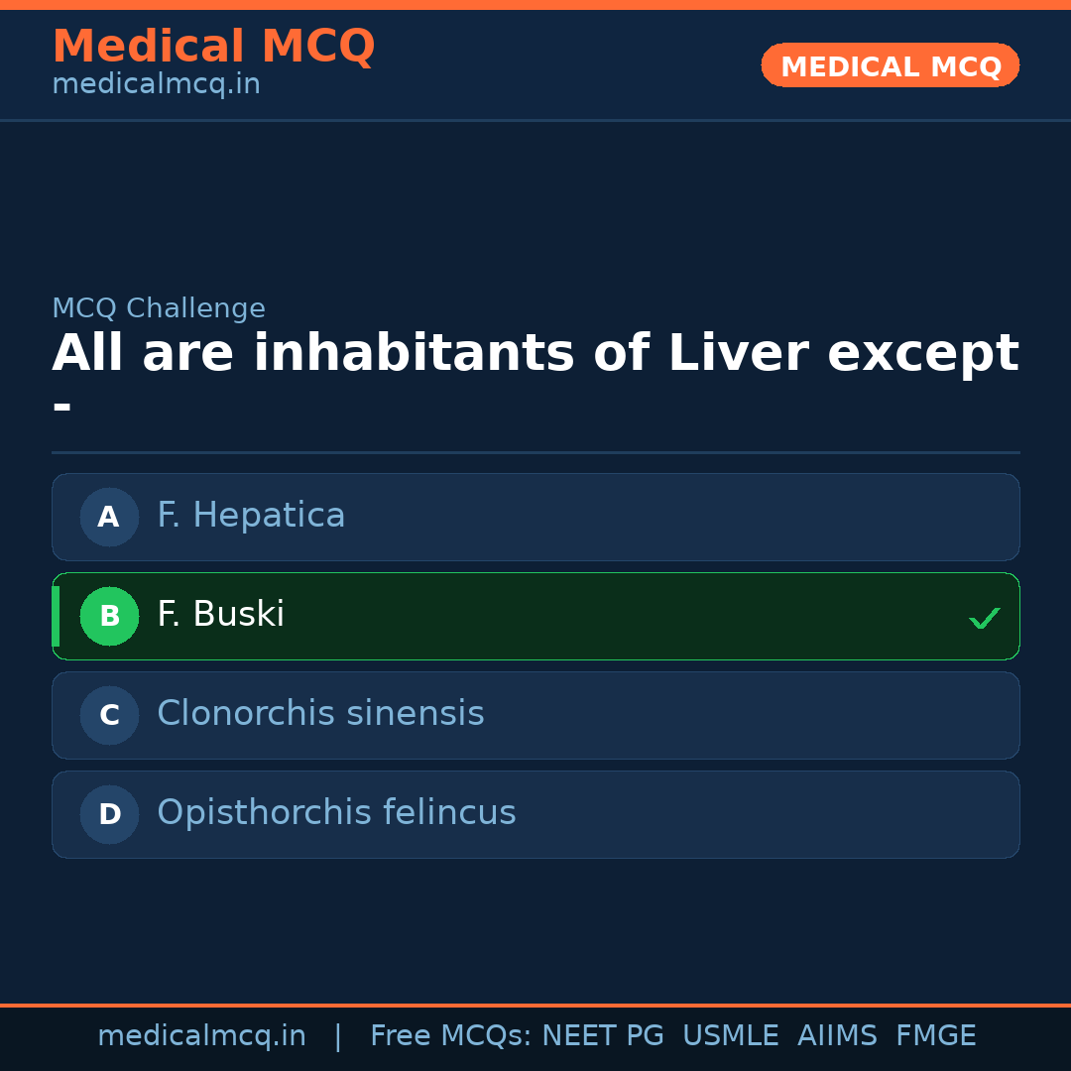Click the green accent bar beside option B
Viewport: 1071px width, 1071px height.
(56, 616)
